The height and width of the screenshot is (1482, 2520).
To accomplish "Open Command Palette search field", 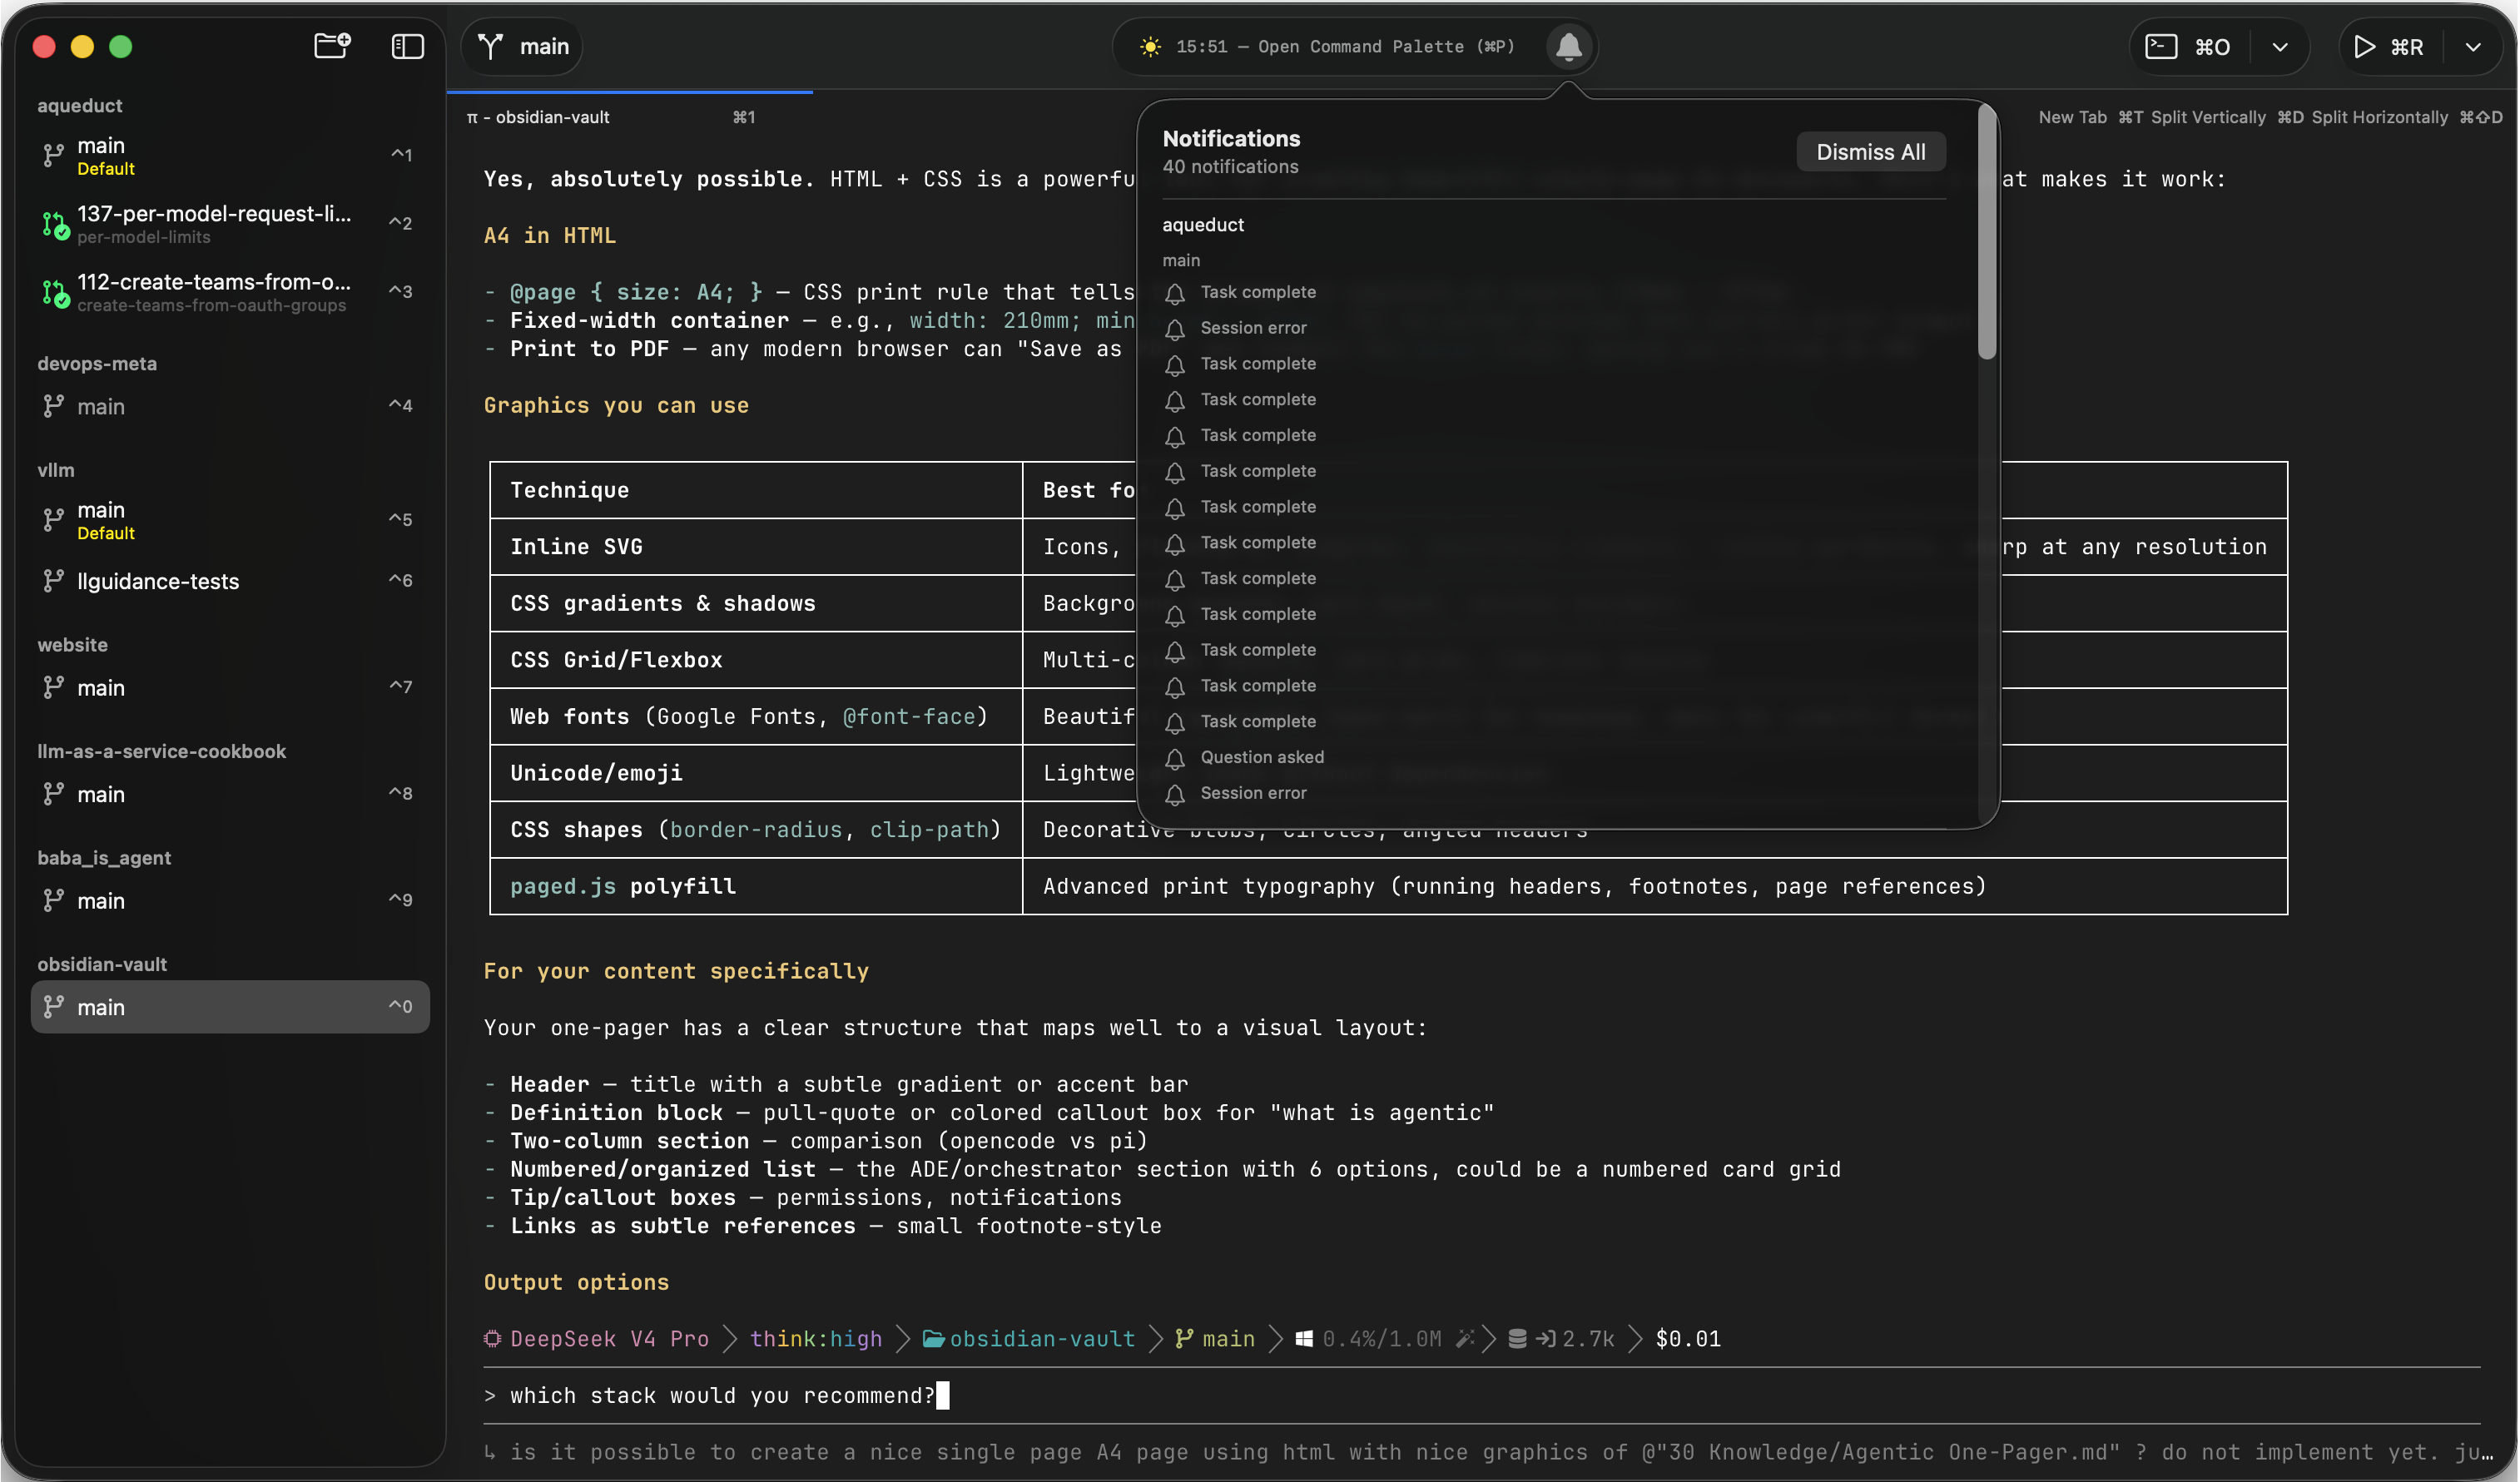I will pos(1345,46).
